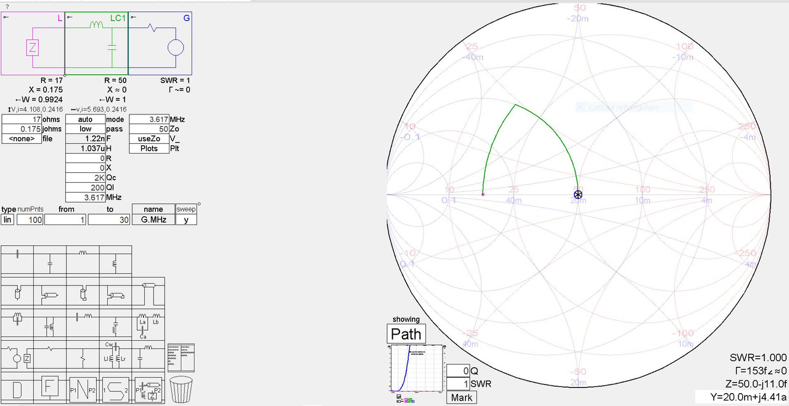Click the SWR value field near Mark
This screenshot has height=406, width=789.
(458, 384)
